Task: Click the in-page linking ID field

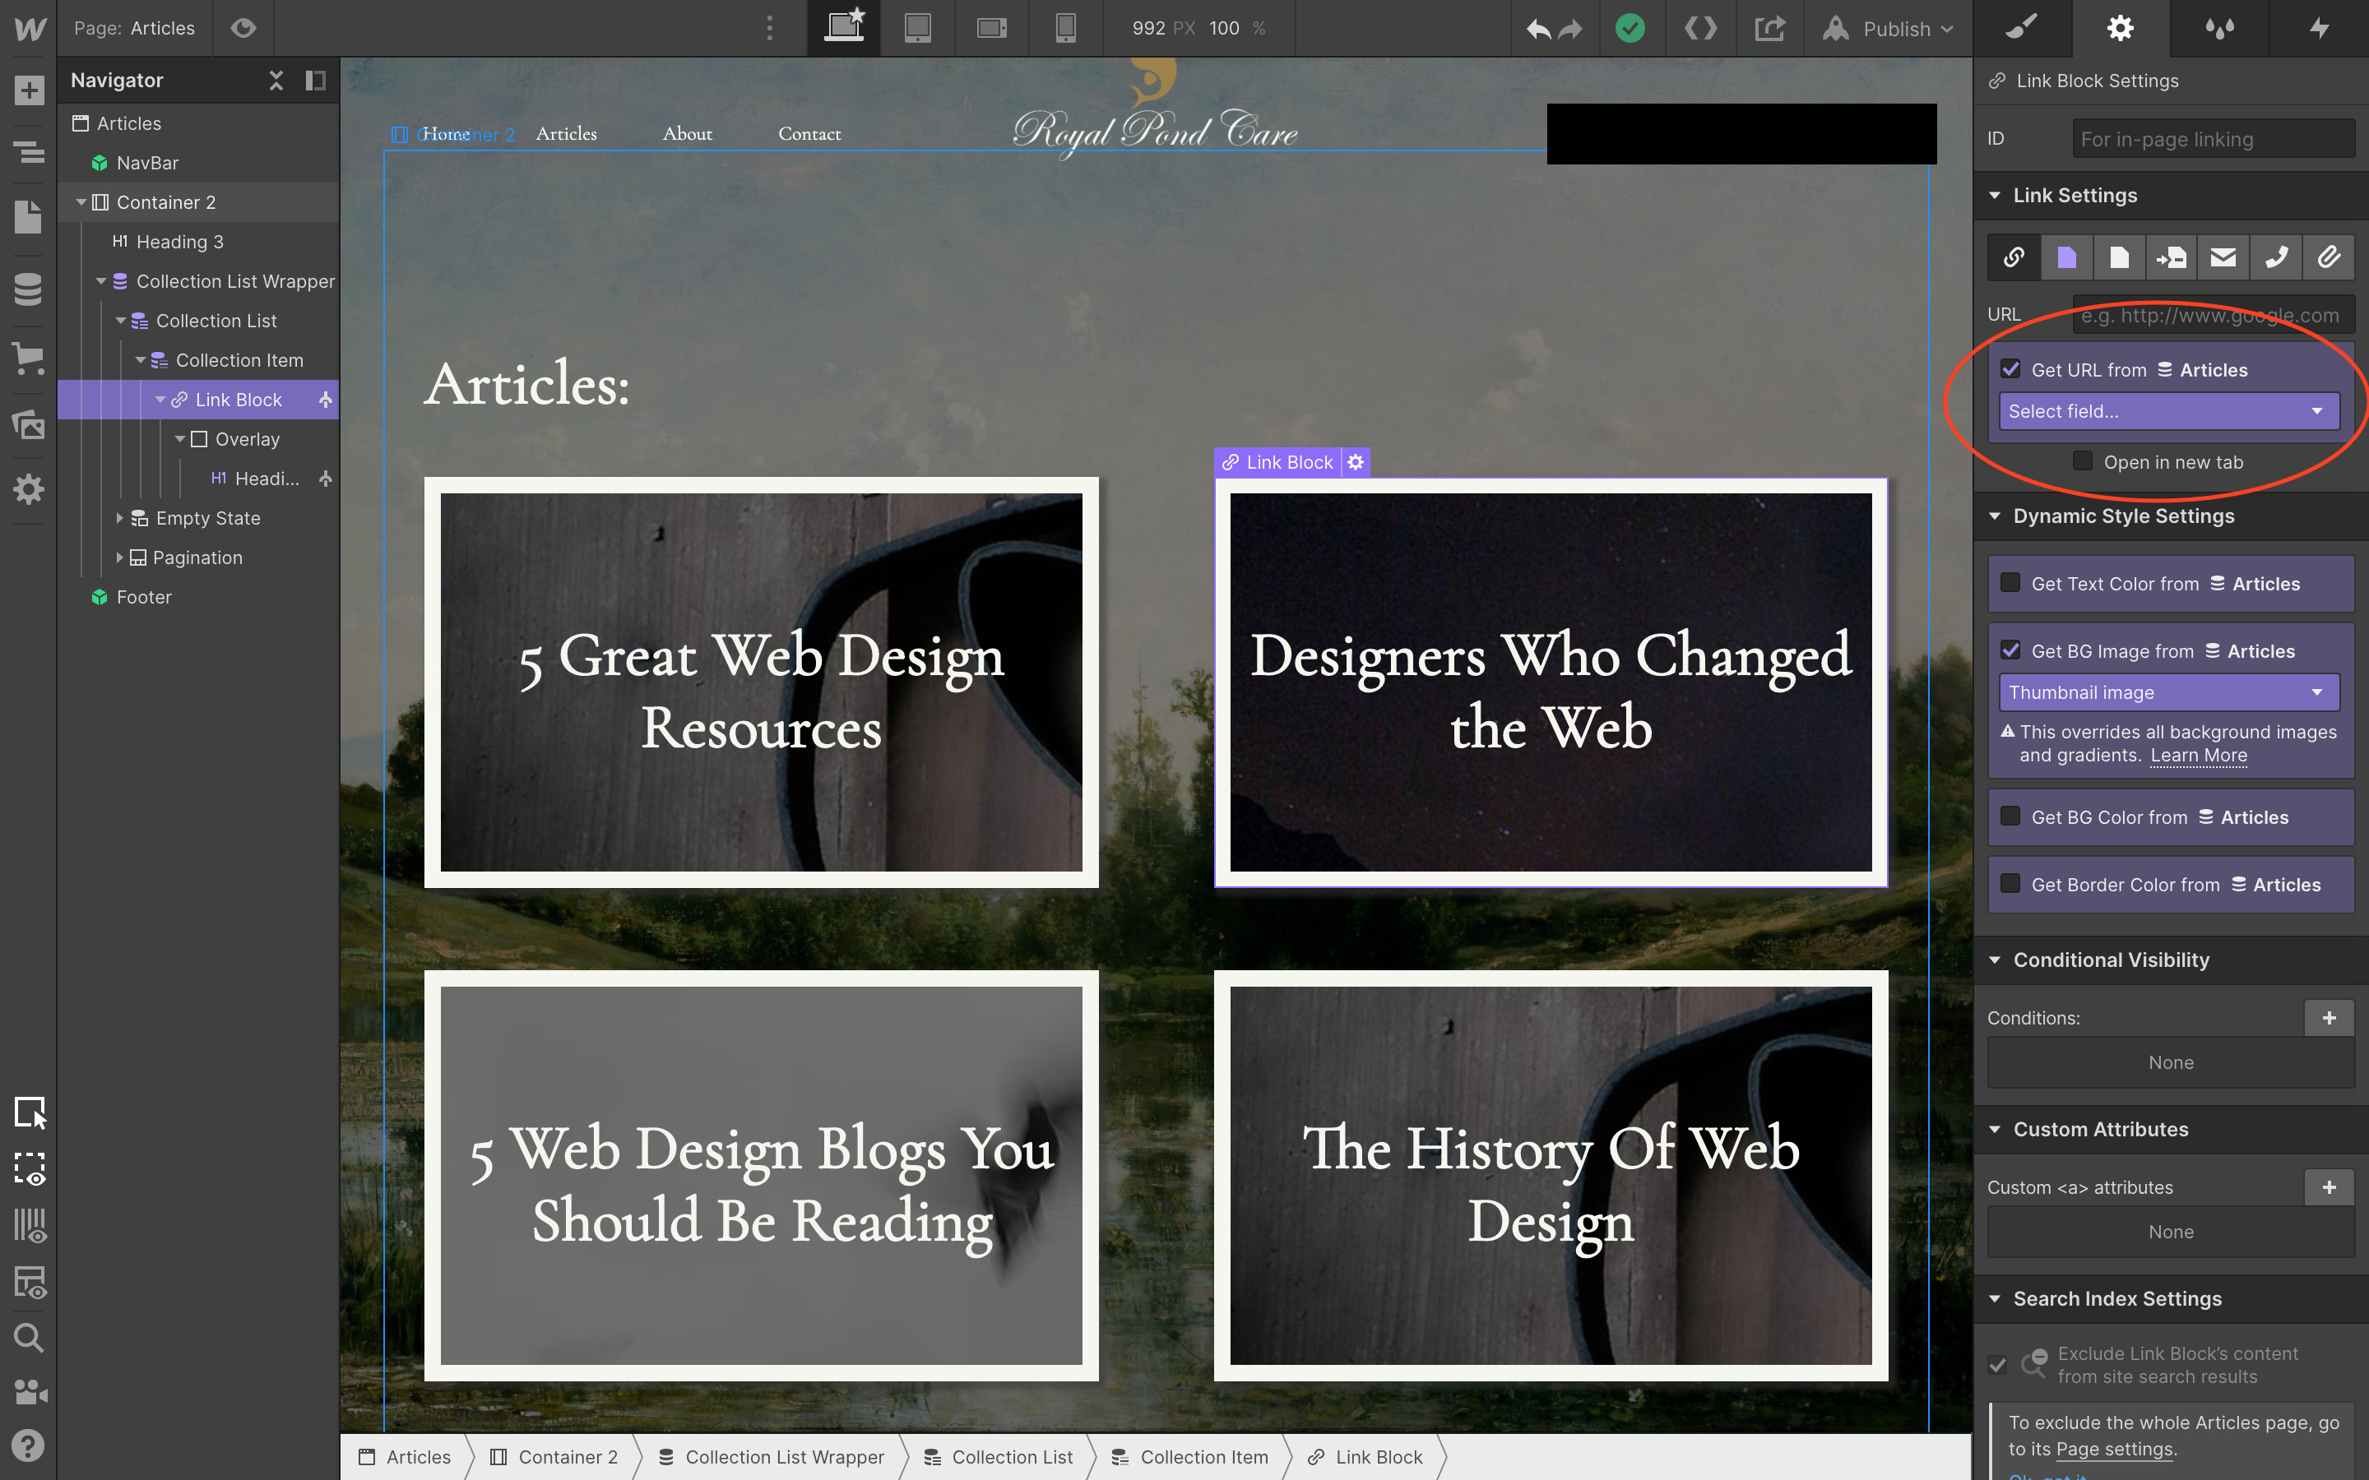Action: [x=2214, y=139]
